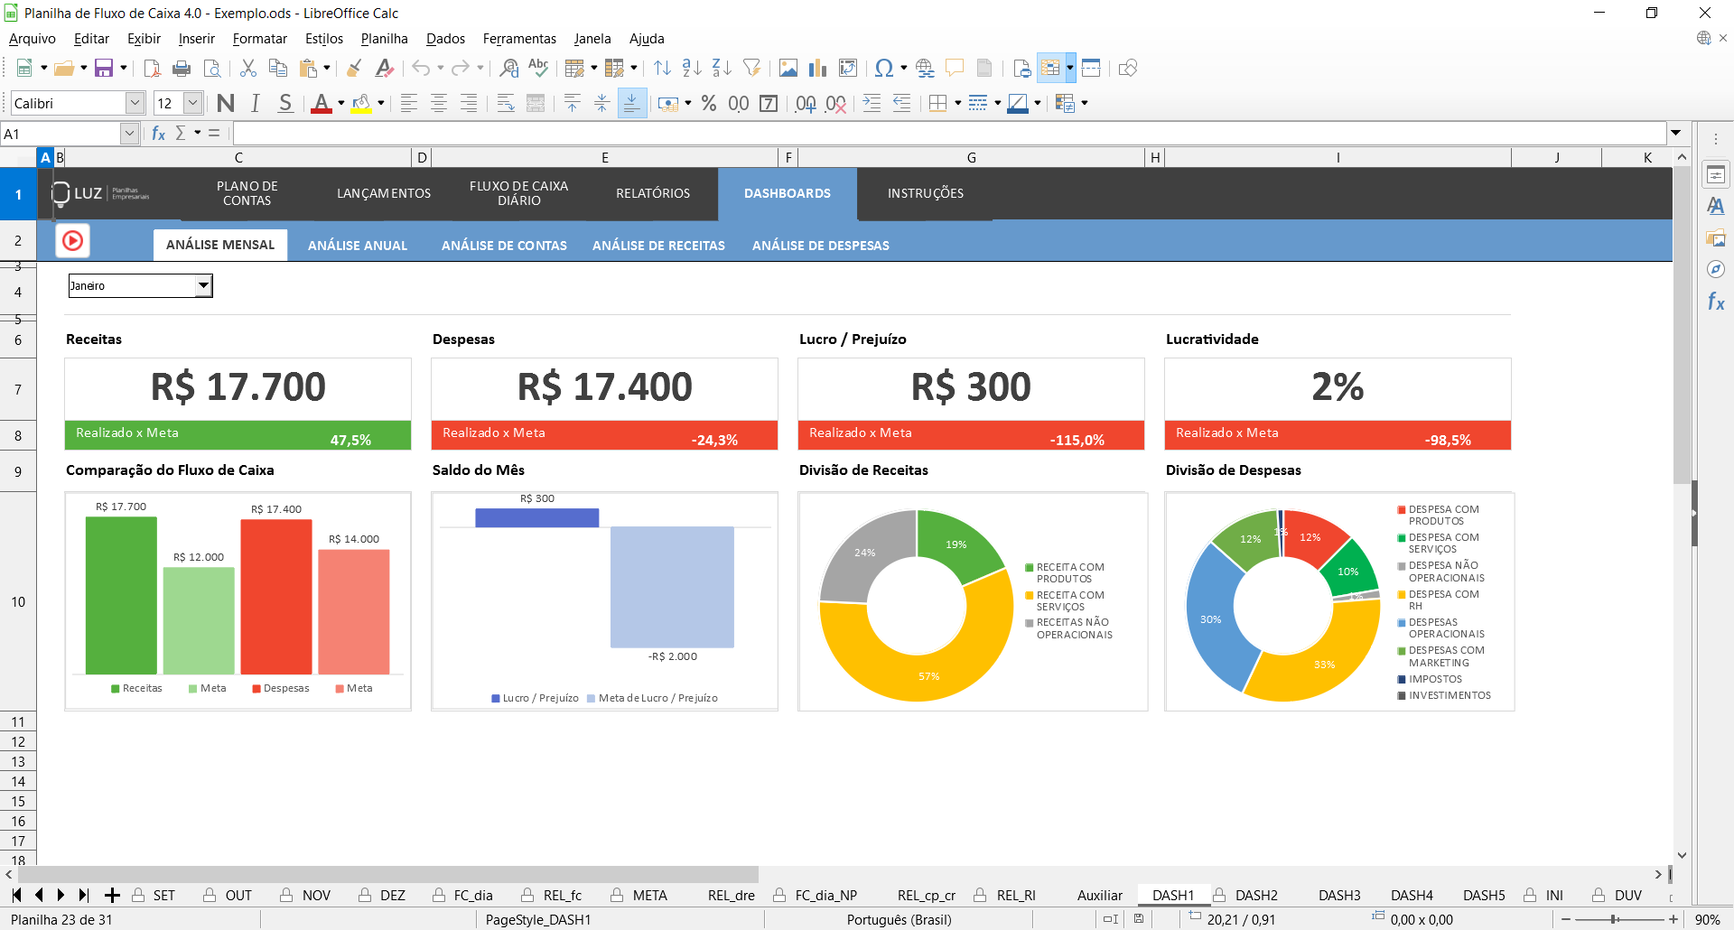The width and height of the screenshot is (1734, 930).
Task: Click the Save document icon
Action: (104, 69)
